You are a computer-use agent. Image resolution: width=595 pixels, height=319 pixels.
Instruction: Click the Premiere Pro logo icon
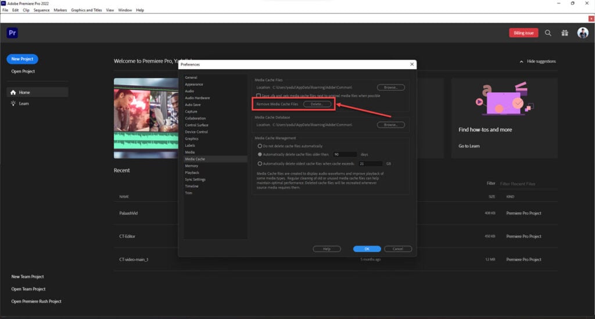click(12, 33)
